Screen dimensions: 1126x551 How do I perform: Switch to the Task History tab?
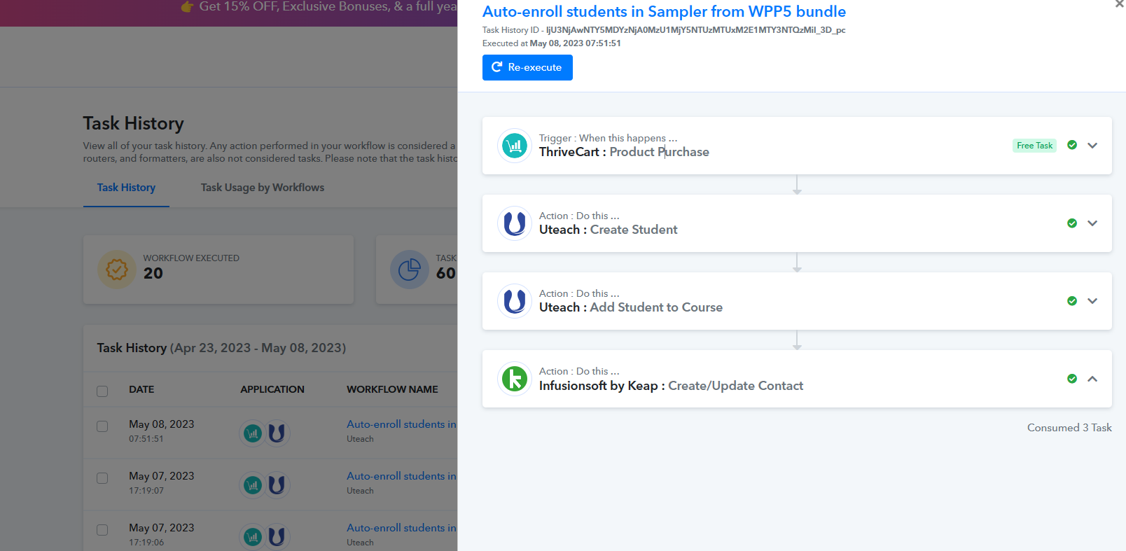tap(126, 188)
